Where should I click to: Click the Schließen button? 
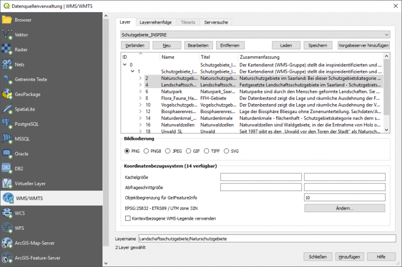coord(318,257)
